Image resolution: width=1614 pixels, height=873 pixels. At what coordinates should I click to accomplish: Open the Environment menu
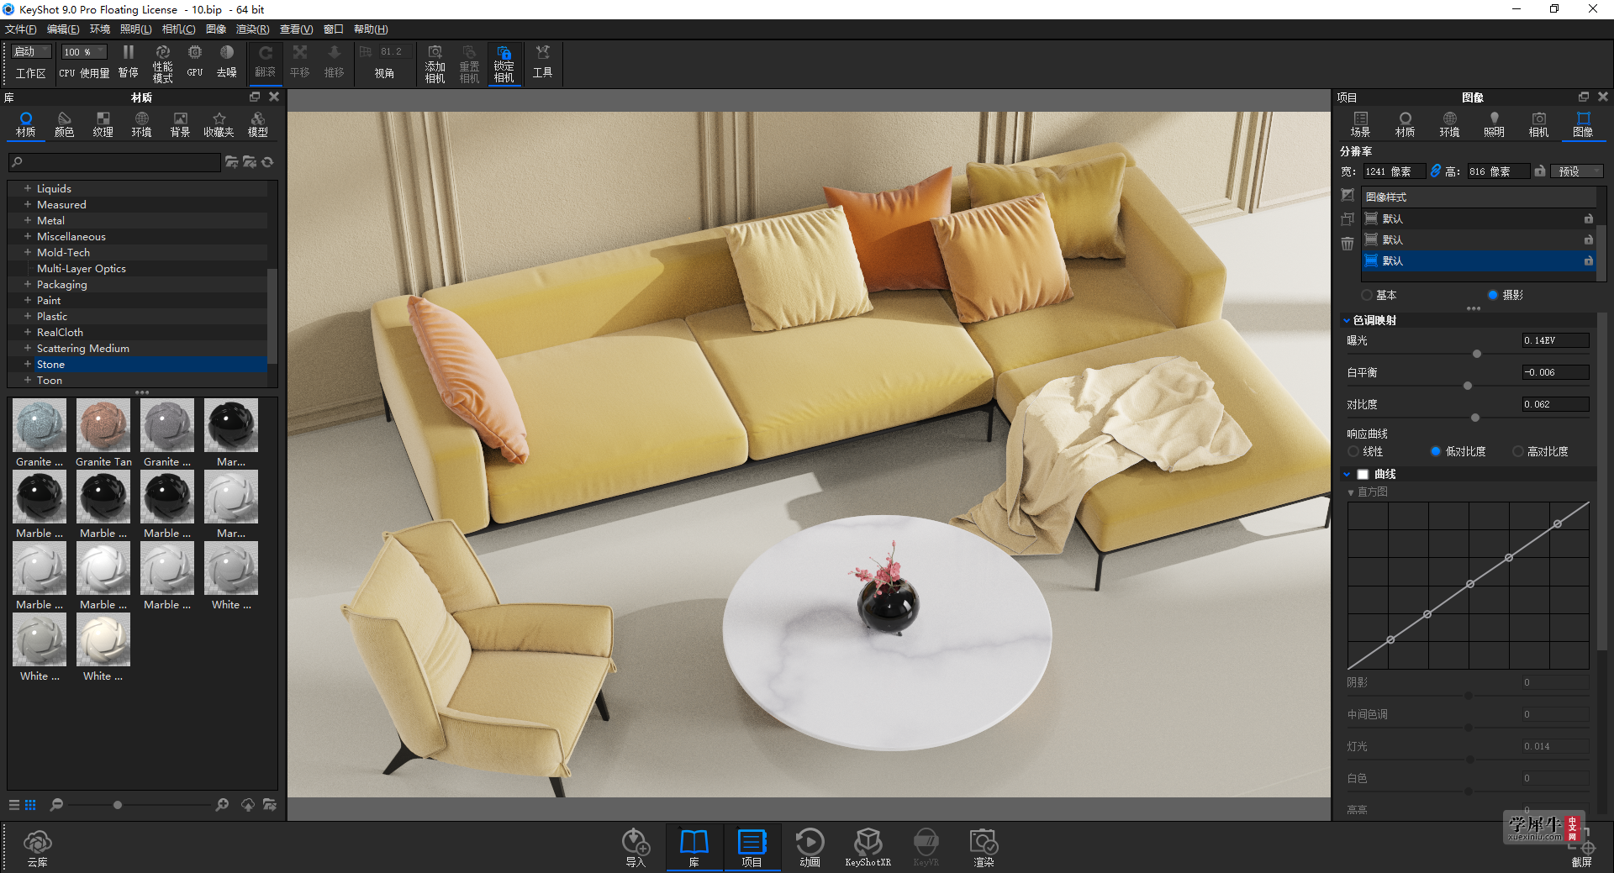point(100,29)
